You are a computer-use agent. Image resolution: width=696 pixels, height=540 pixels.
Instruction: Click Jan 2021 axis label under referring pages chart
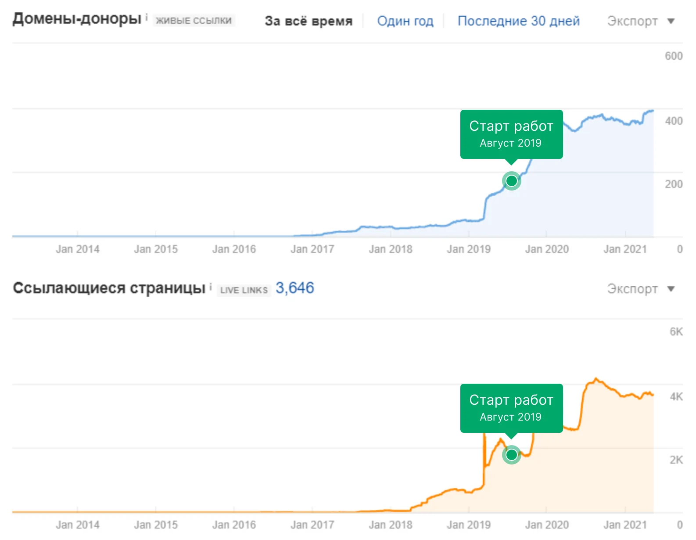[625, 525]
